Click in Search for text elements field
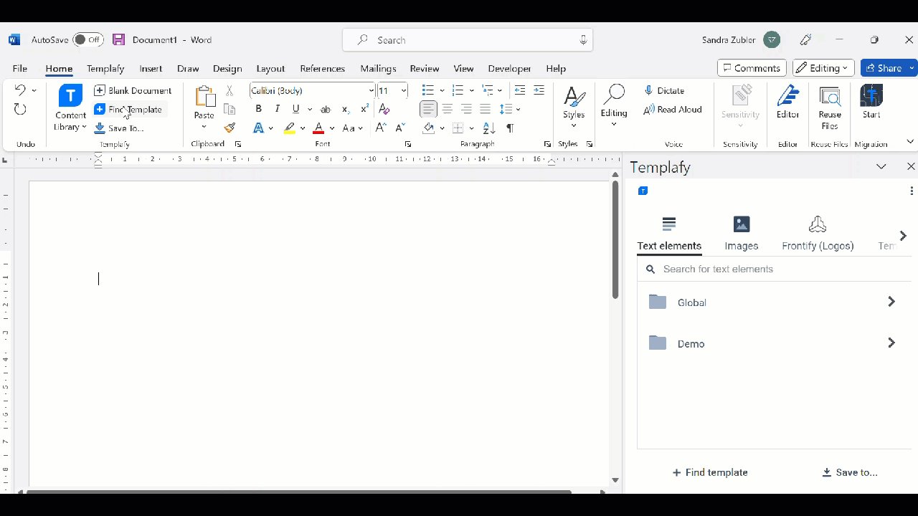Viewport: 918px width, 516px height. (775, 269)
